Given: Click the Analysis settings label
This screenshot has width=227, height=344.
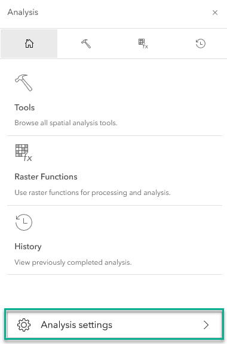Looking at the screenshot, I should (76, 325).
